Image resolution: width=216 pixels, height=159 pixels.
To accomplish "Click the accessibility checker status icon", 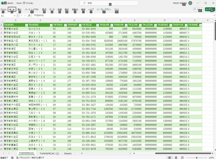I will [17, 158].
